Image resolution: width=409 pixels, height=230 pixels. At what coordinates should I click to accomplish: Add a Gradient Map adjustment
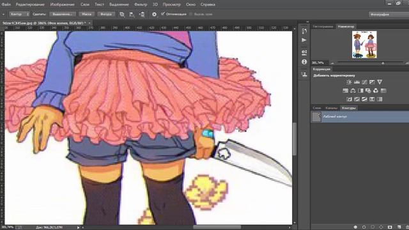(380, 100)
